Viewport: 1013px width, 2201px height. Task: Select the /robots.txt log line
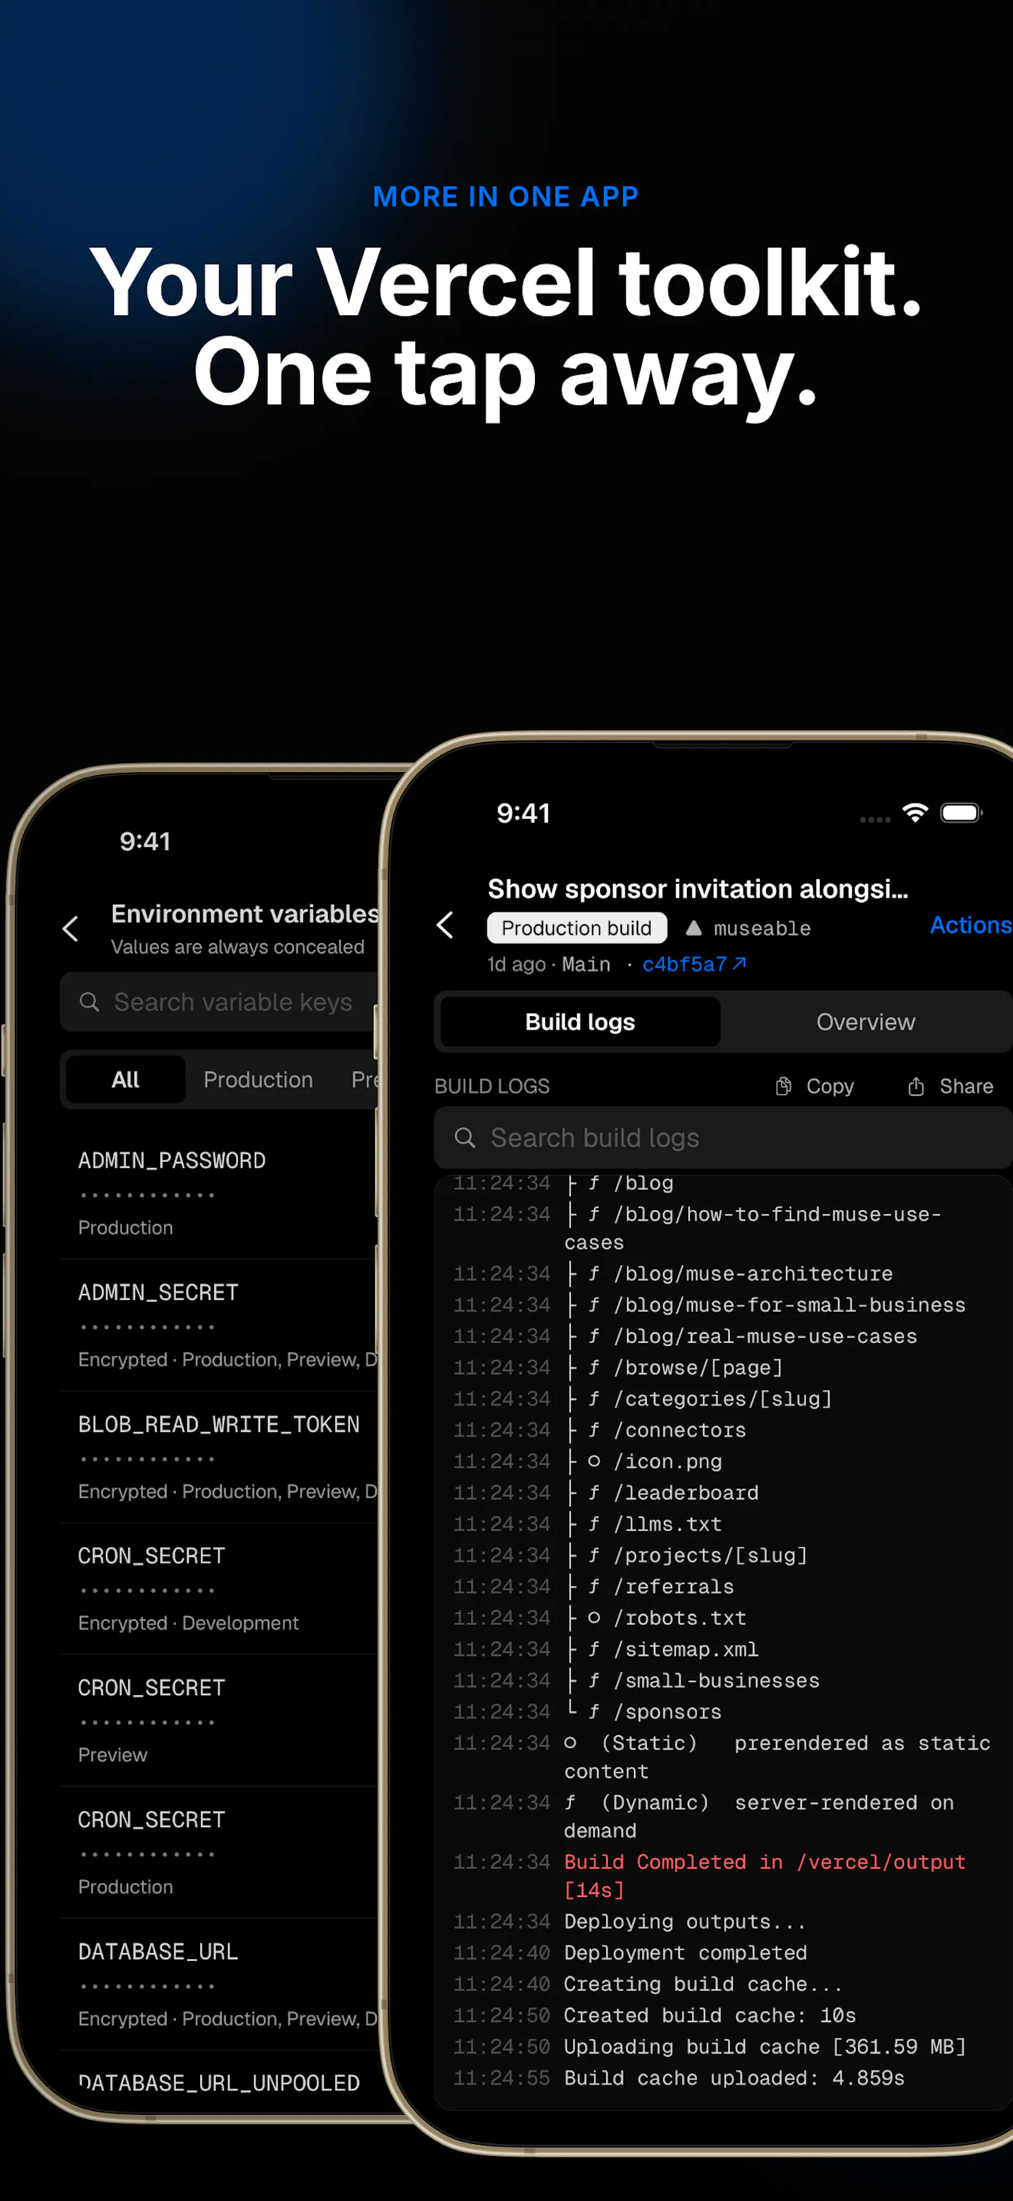(x=600, y=1618)
